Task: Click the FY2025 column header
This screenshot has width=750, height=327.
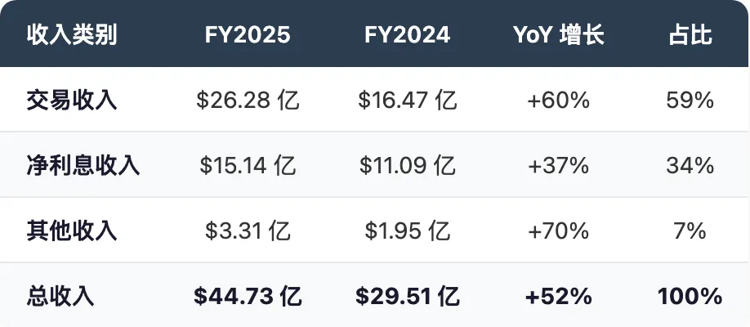Action: [248, 35]
